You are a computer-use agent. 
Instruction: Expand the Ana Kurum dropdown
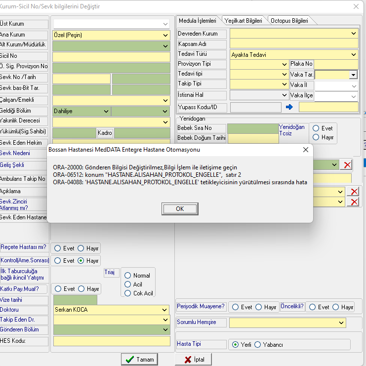coord(165,36)
